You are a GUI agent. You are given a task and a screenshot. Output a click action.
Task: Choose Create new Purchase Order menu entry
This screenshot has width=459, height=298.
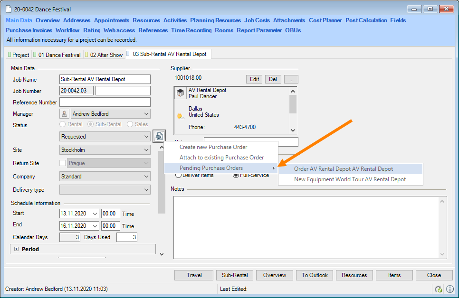click(213, 147)
